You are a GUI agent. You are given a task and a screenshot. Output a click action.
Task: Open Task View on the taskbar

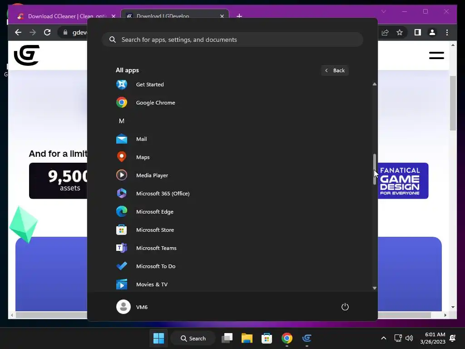[227, 338]
